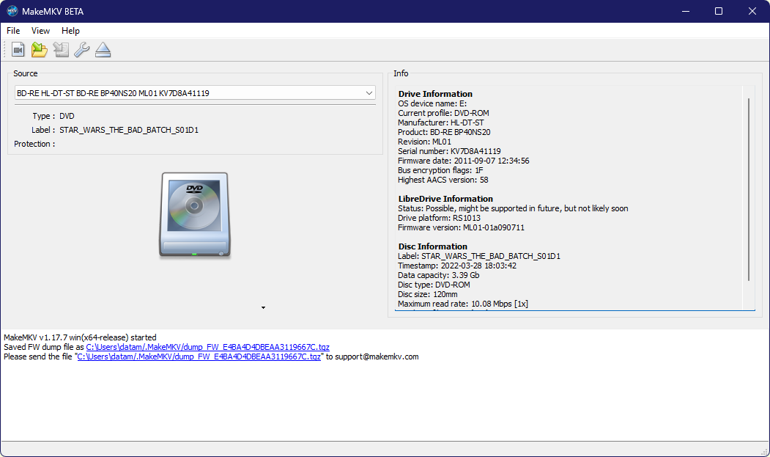The height and width of the screenshot is (457, 770).
Task: Click the disc label STAR_WARS_THE_BAD_BATCH_S01D1 in Source panel
Action: coord(129,130)
